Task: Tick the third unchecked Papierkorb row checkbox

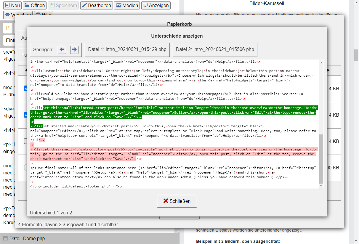Action: [x=25, y=141]
